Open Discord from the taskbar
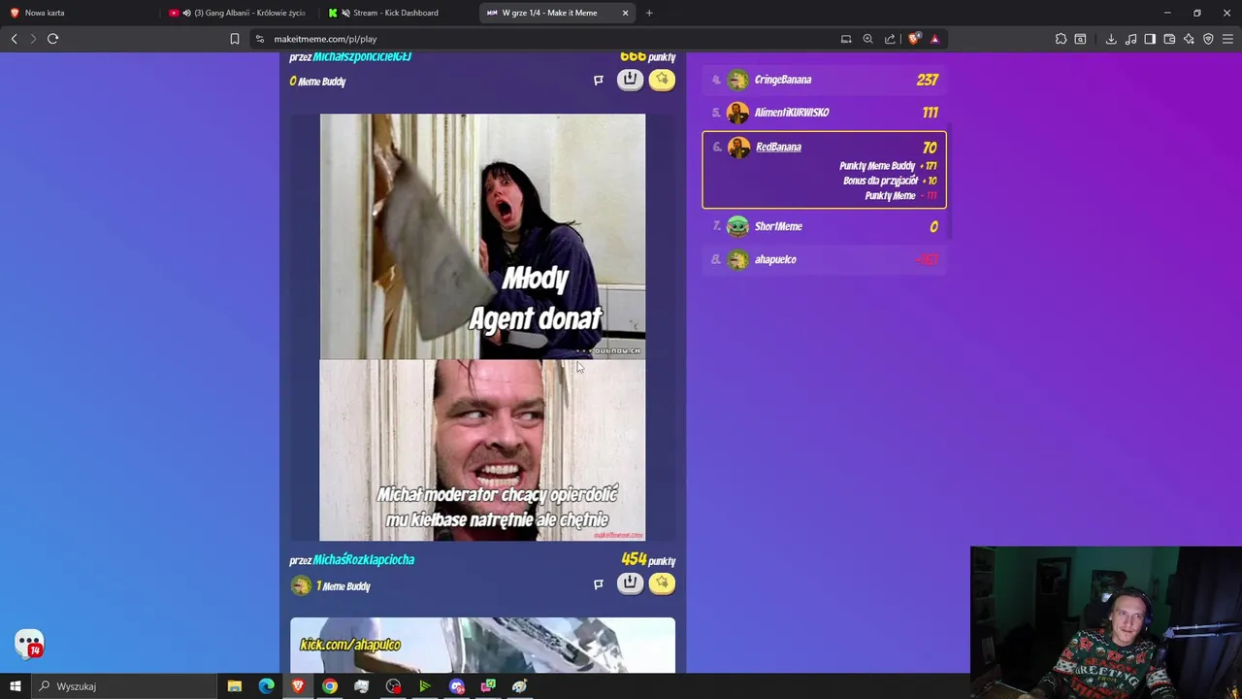 456,686
